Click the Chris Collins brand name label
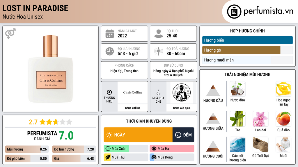The image size is (298, 167). [132, 108]
